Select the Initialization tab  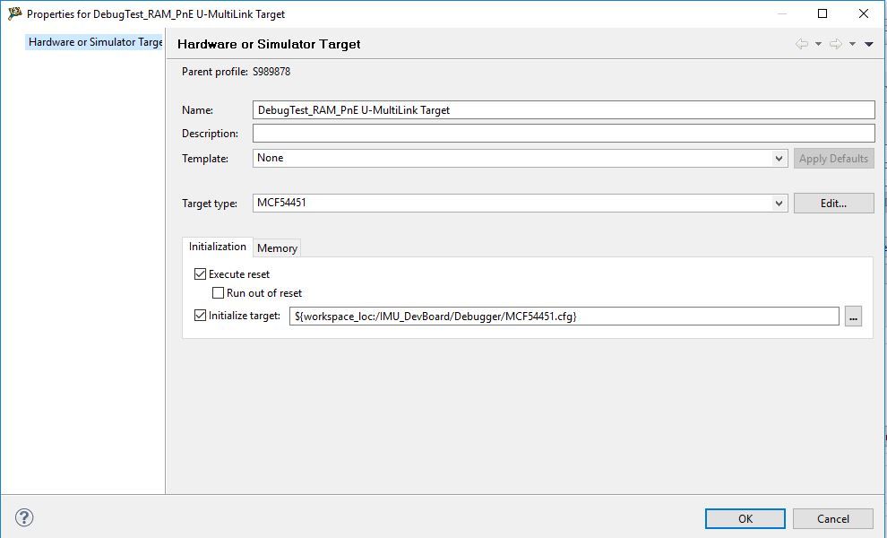(x=217, y=247)
